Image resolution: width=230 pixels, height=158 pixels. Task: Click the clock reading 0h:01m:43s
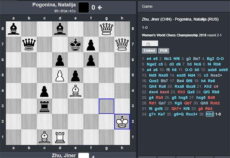click(65, 11)
